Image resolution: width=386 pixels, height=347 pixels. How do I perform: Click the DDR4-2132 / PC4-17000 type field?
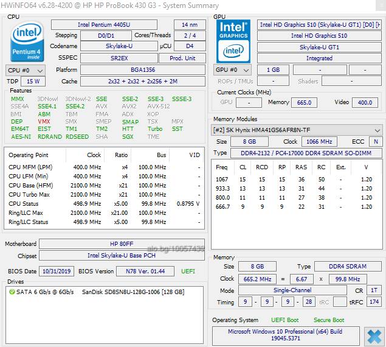point(306,153)
